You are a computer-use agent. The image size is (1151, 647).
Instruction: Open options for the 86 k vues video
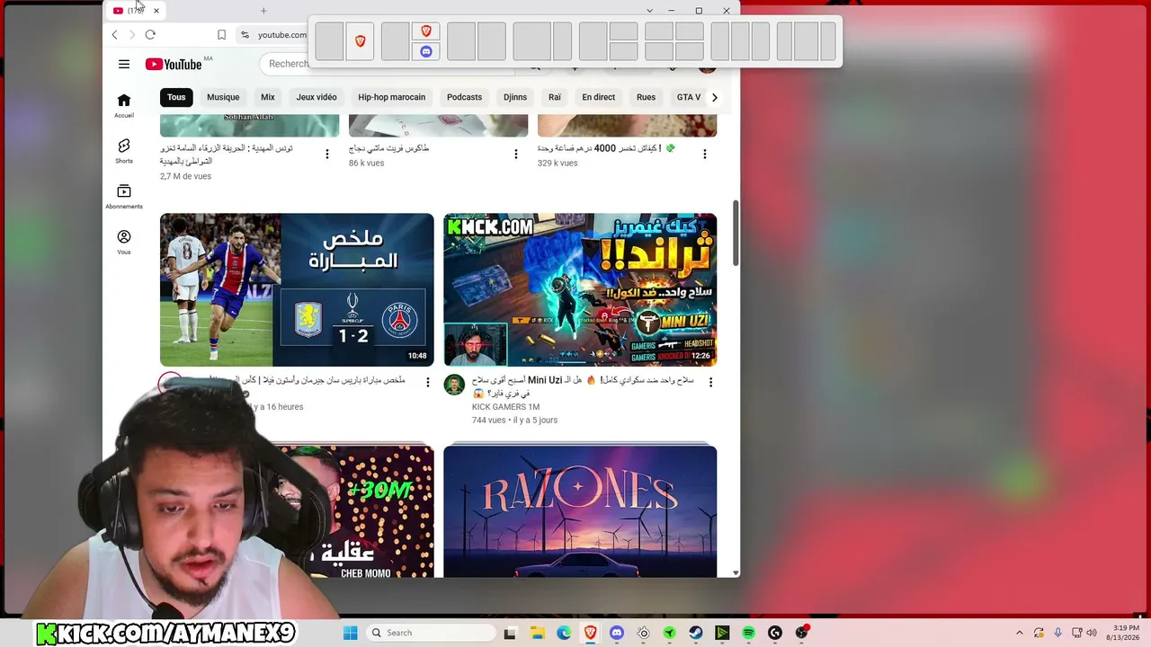516,155
